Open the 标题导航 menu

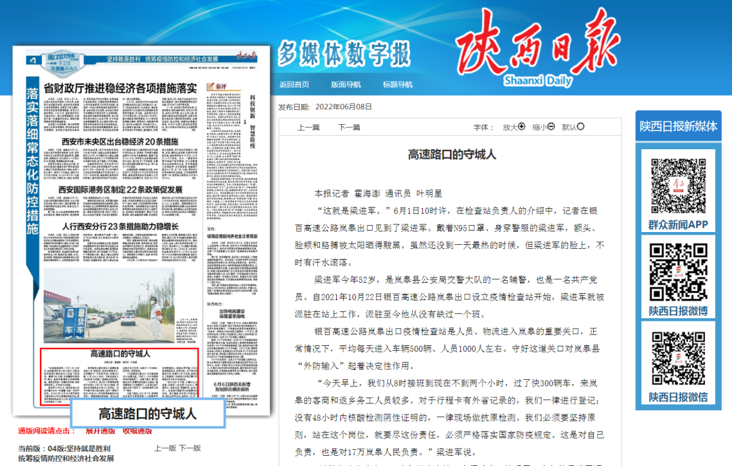point(397,85)
